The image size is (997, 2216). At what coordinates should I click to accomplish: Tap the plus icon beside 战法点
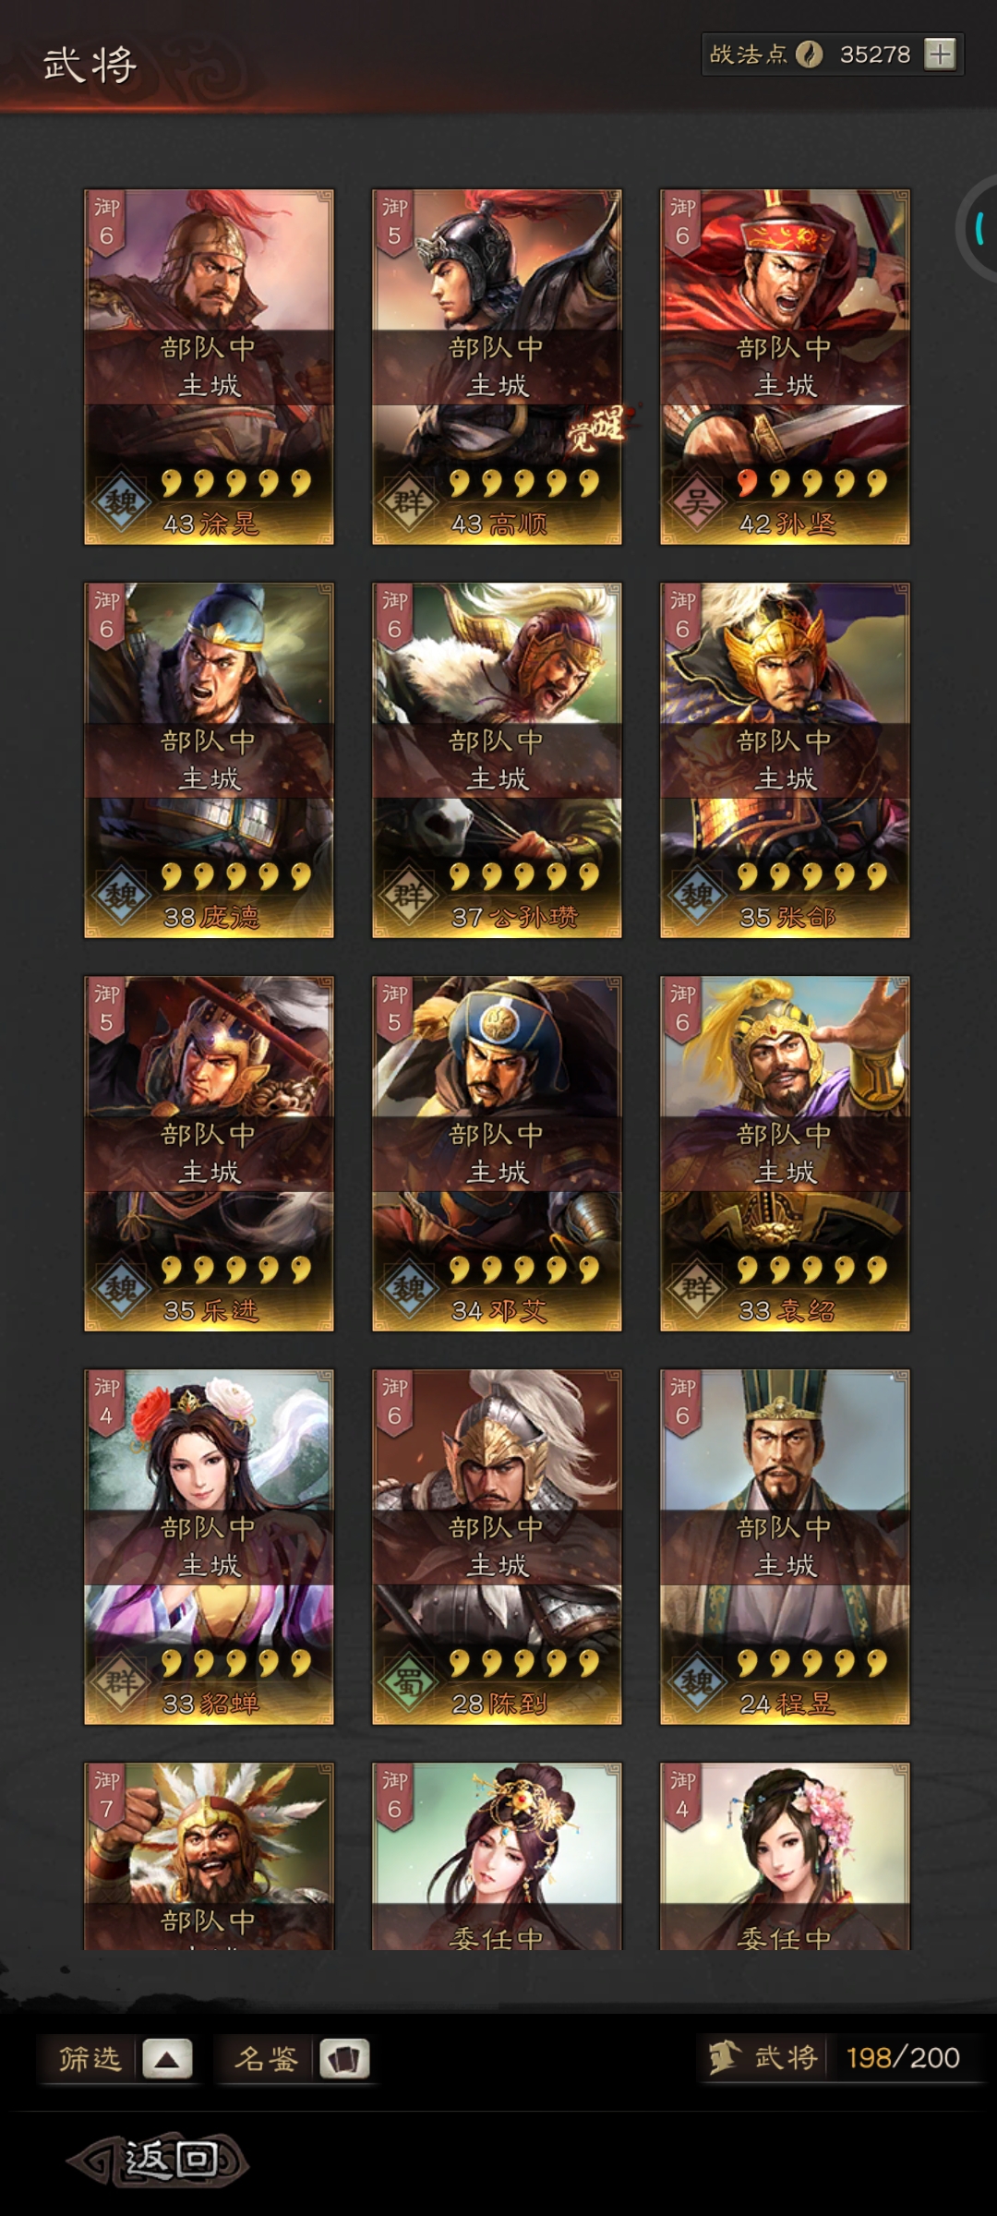point(940,54)
